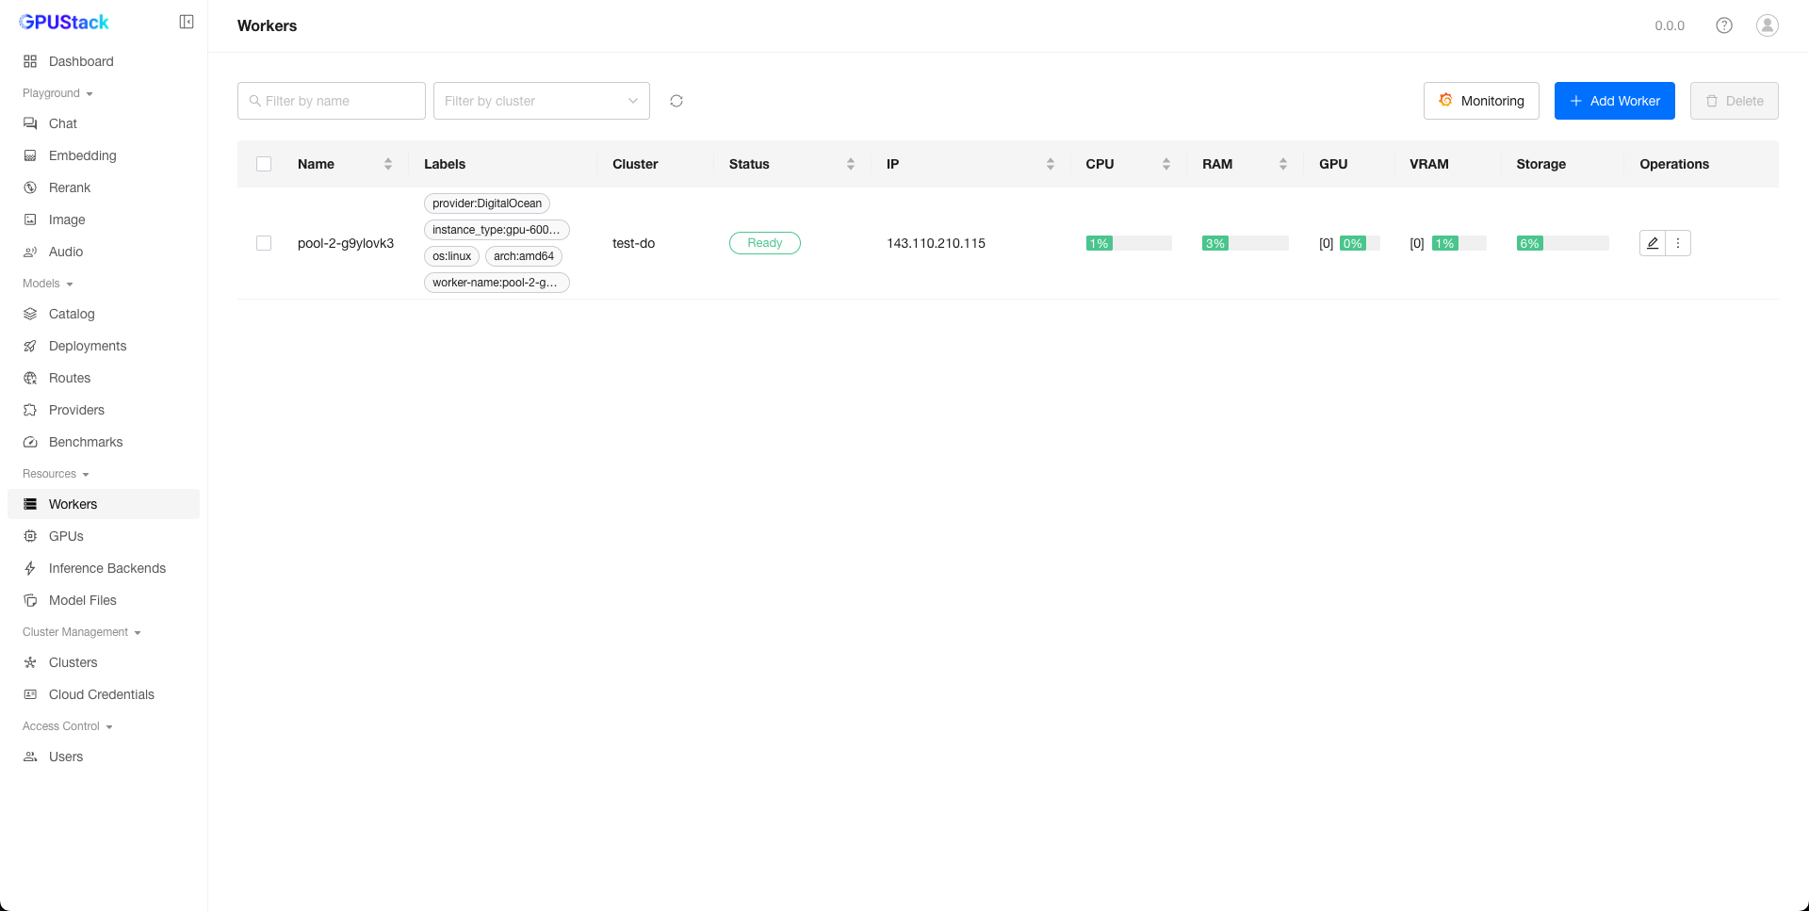Open Deployments in the sidebar
The image size is (1809, 911).
point(88,346)
